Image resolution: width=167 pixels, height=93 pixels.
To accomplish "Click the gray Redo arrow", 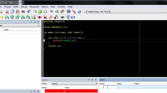I will pyautogui.click(x=35, y=11).
